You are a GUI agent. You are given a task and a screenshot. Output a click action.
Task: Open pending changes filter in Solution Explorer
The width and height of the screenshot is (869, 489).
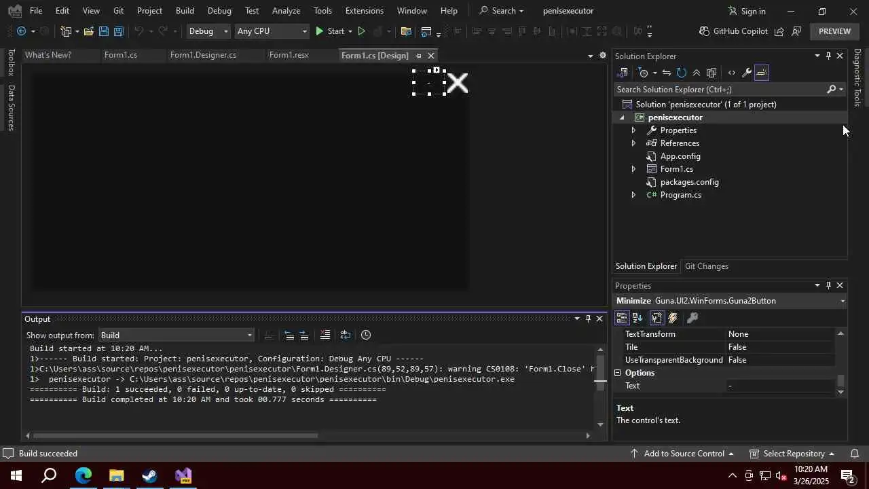pyautogui.click(x=644, y=73)
